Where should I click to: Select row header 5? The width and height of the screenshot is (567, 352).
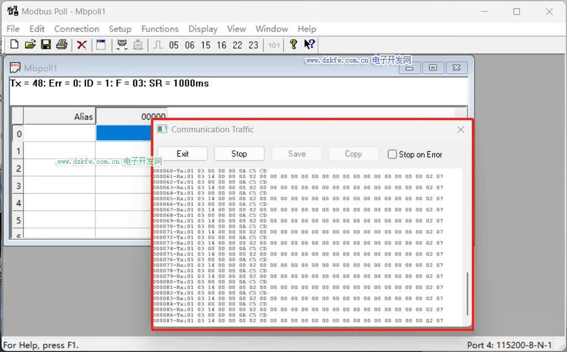(18, 220)
